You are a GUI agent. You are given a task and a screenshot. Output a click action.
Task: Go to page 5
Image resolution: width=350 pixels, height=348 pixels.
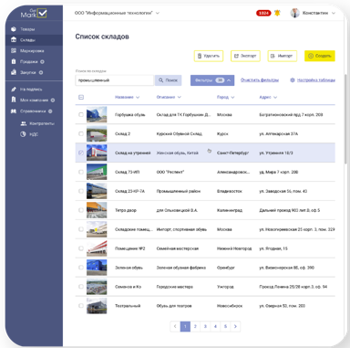(225, 326)
